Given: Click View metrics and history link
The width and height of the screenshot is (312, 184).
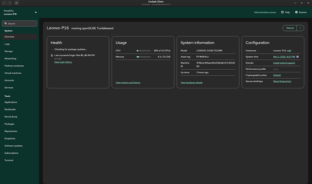Looking at the screenshot, I should coord(128,83).
